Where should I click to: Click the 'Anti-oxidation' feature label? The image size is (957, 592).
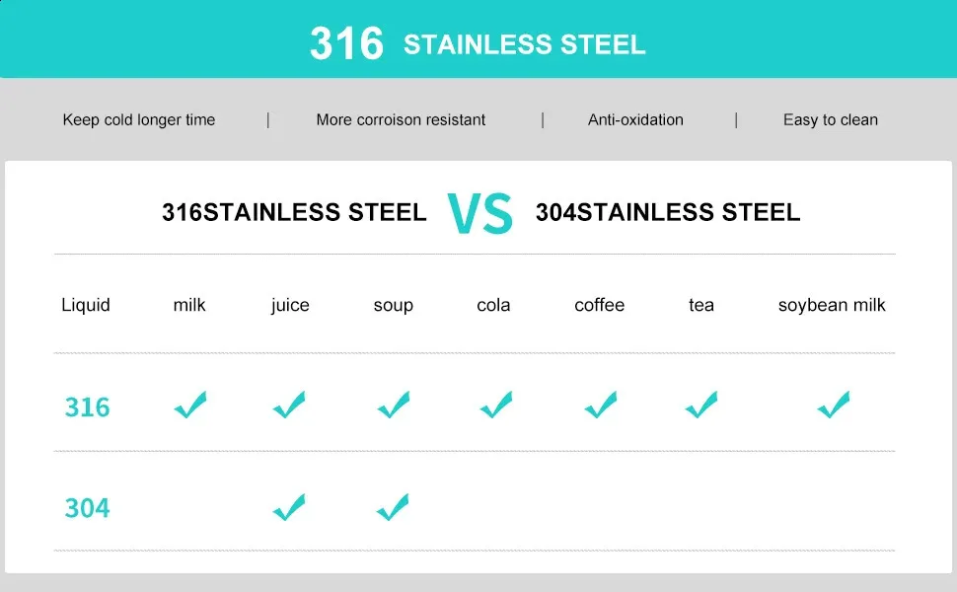pos(635,120)
